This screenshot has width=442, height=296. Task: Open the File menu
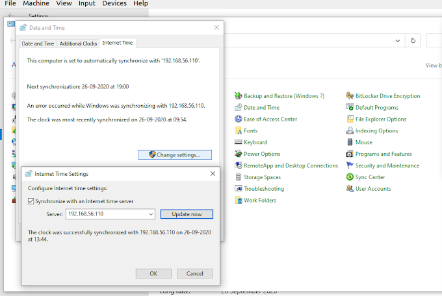pyautogui.click(x=10, y=3)
